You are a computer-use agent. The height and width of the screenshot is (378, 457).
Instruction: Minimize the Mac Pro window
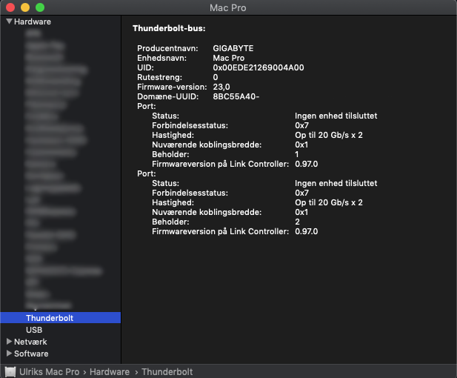[25, 7]
